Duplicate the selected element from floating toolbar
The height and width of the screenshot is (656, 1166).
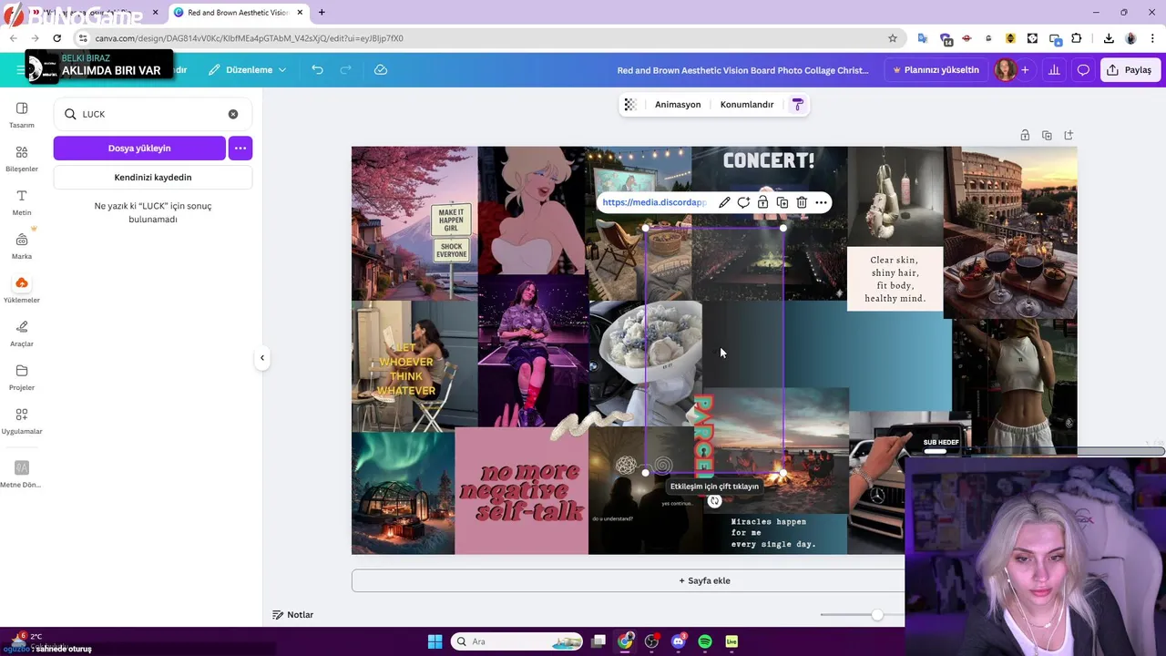coord(782,202)
